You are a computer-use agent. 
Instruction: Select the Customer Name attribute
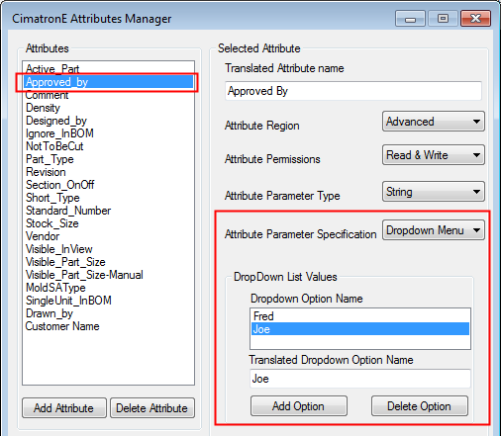click(62, 326)
